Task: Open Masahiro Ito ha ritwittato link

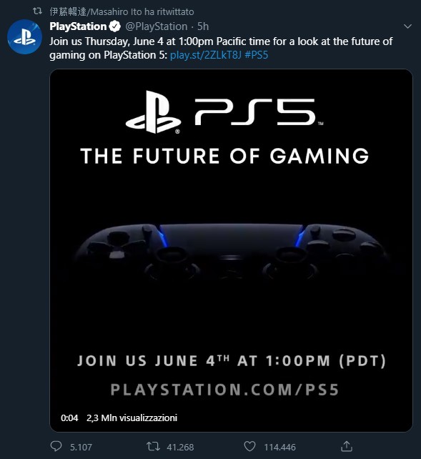Action: [122, 11]
